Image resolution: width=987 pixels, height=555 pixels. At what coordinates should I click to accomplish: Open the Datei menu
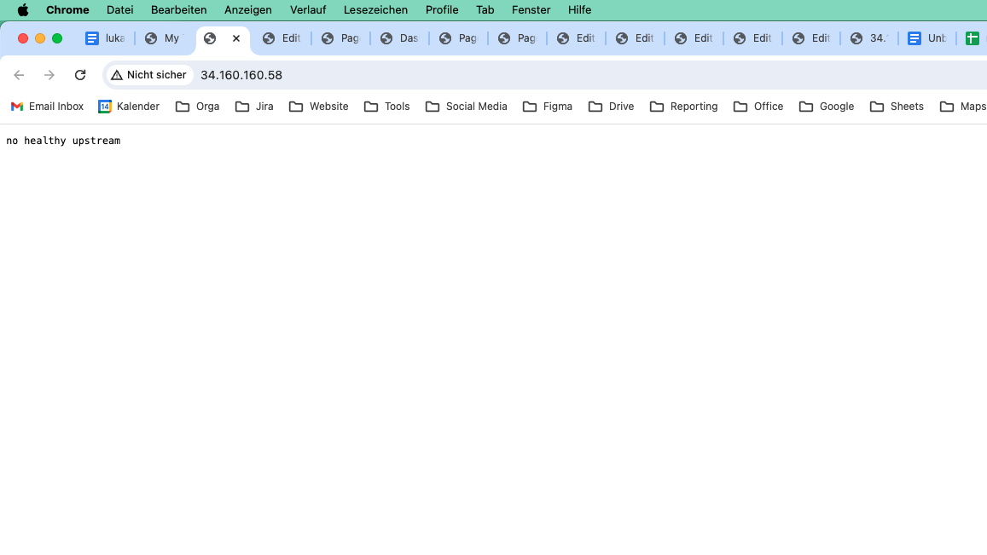(x=119, y=10)
